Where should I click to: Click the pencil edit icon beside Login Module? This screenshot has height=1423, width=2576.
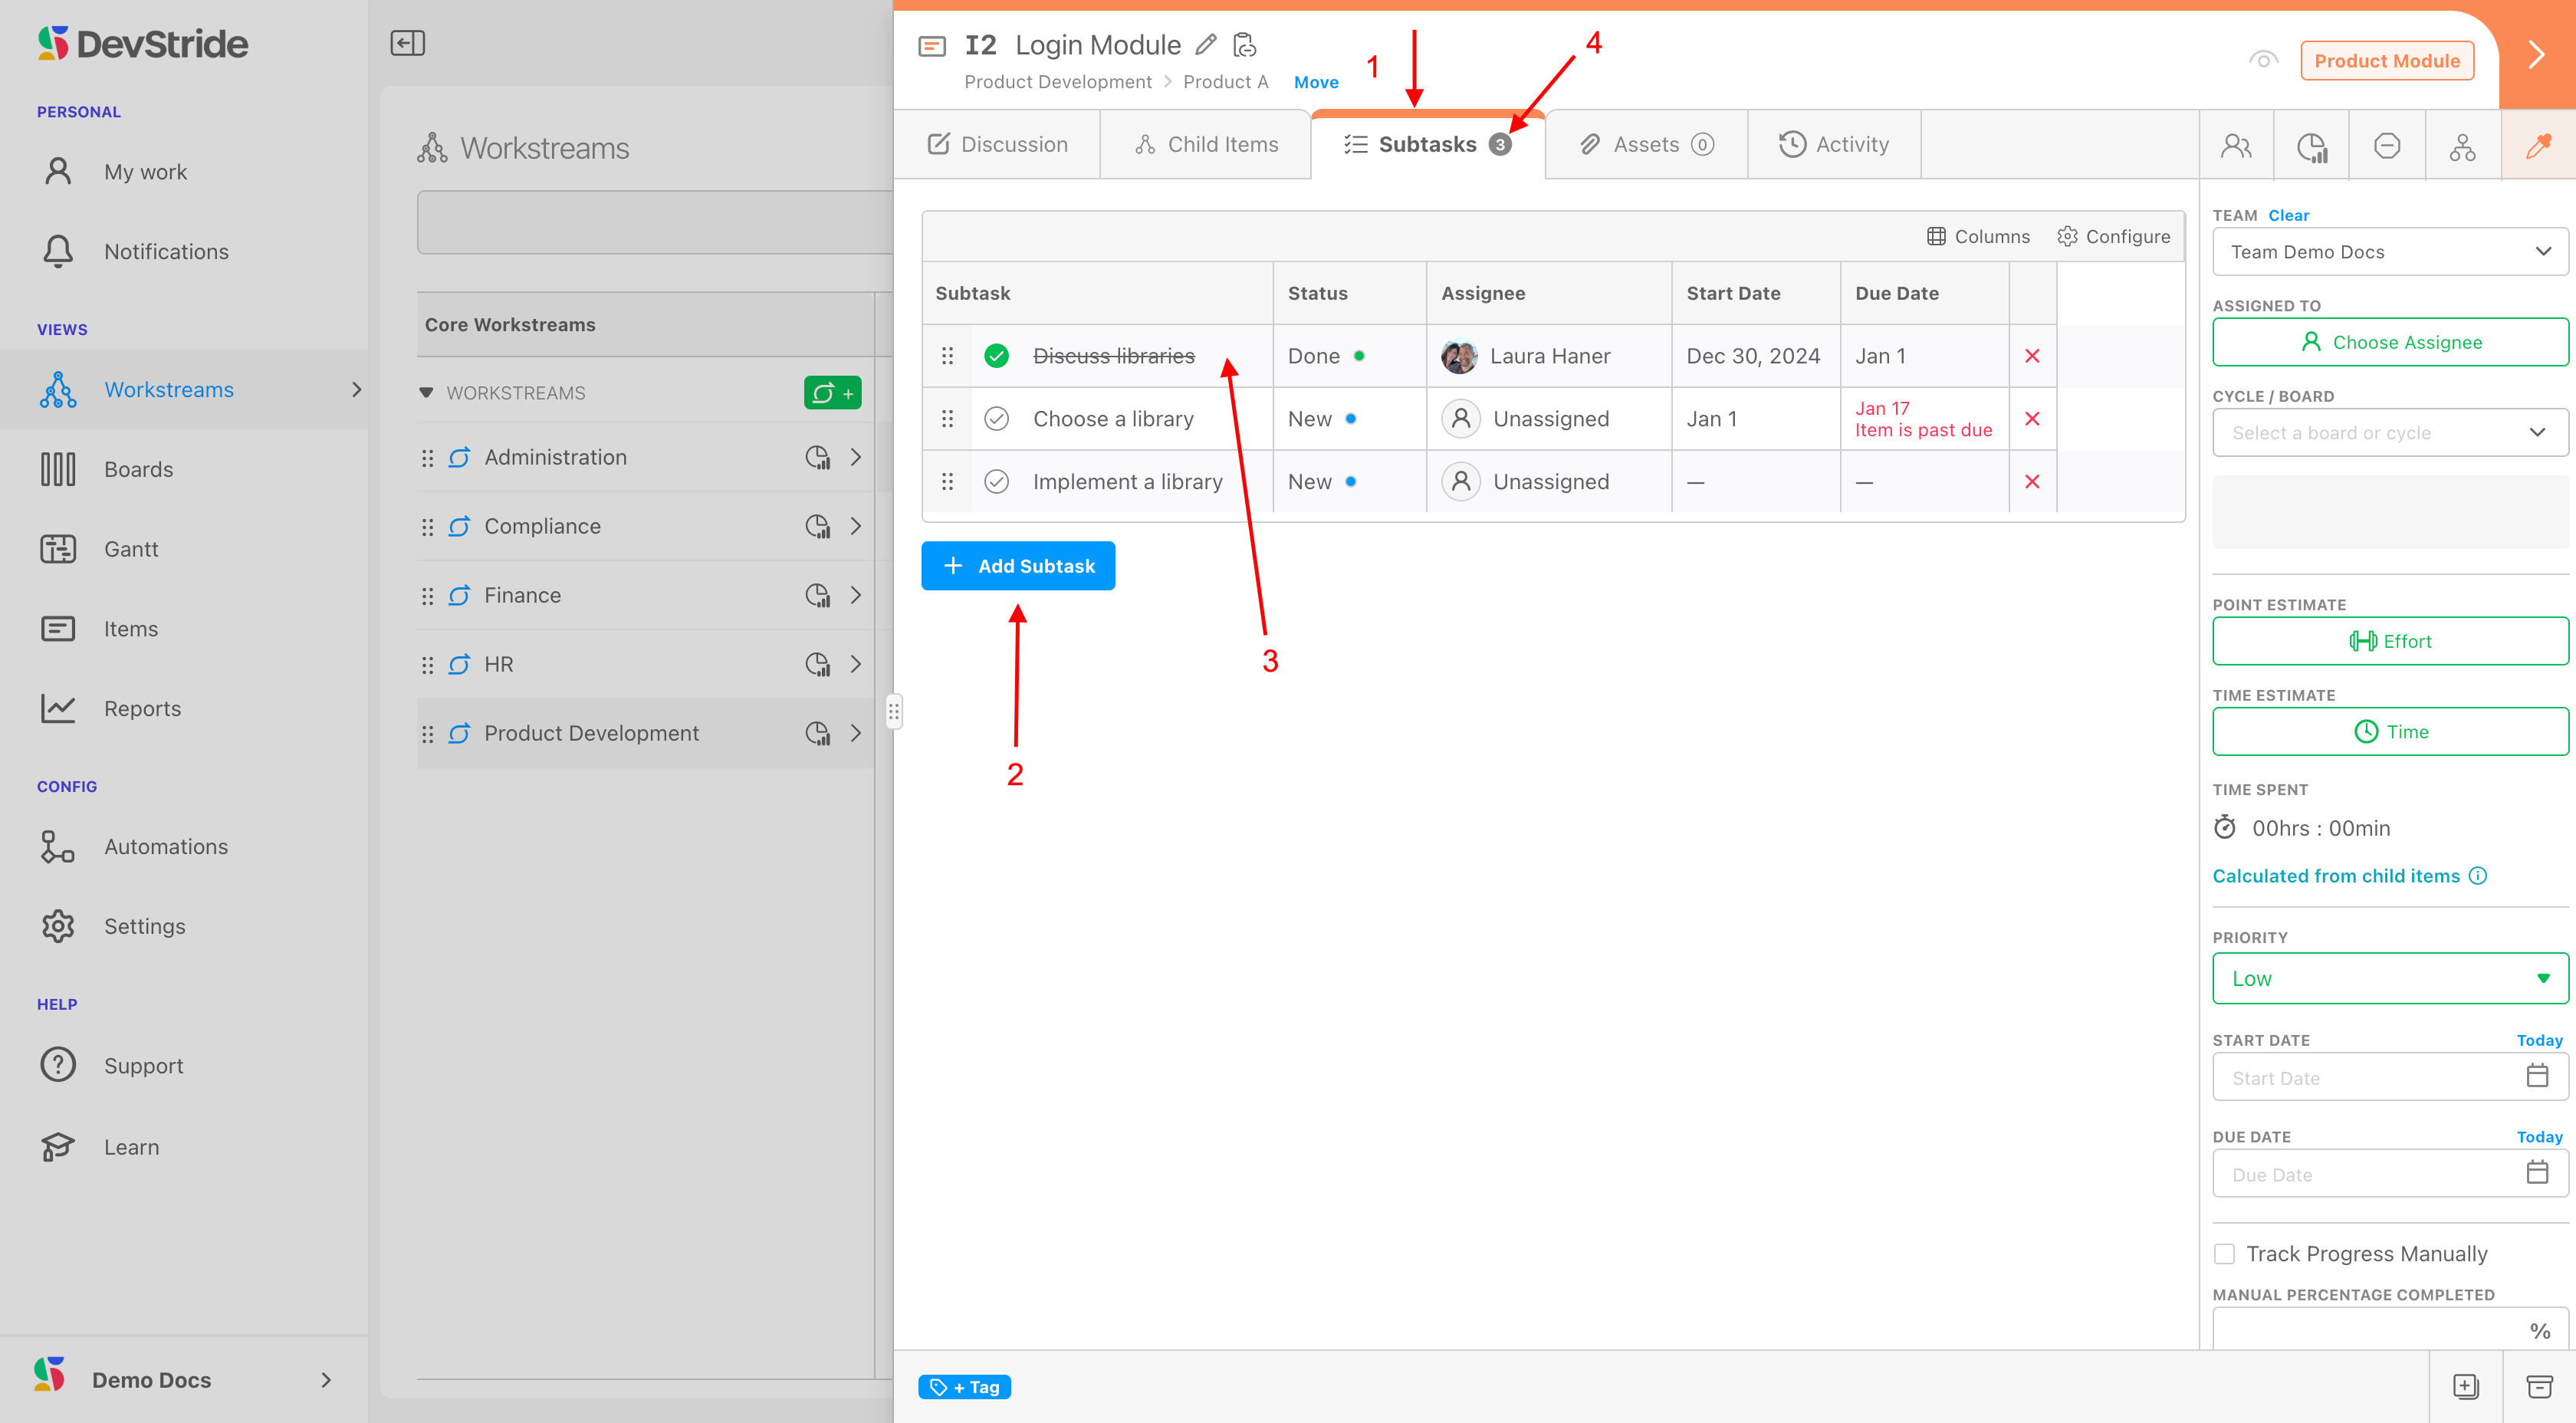[1206, 45]
